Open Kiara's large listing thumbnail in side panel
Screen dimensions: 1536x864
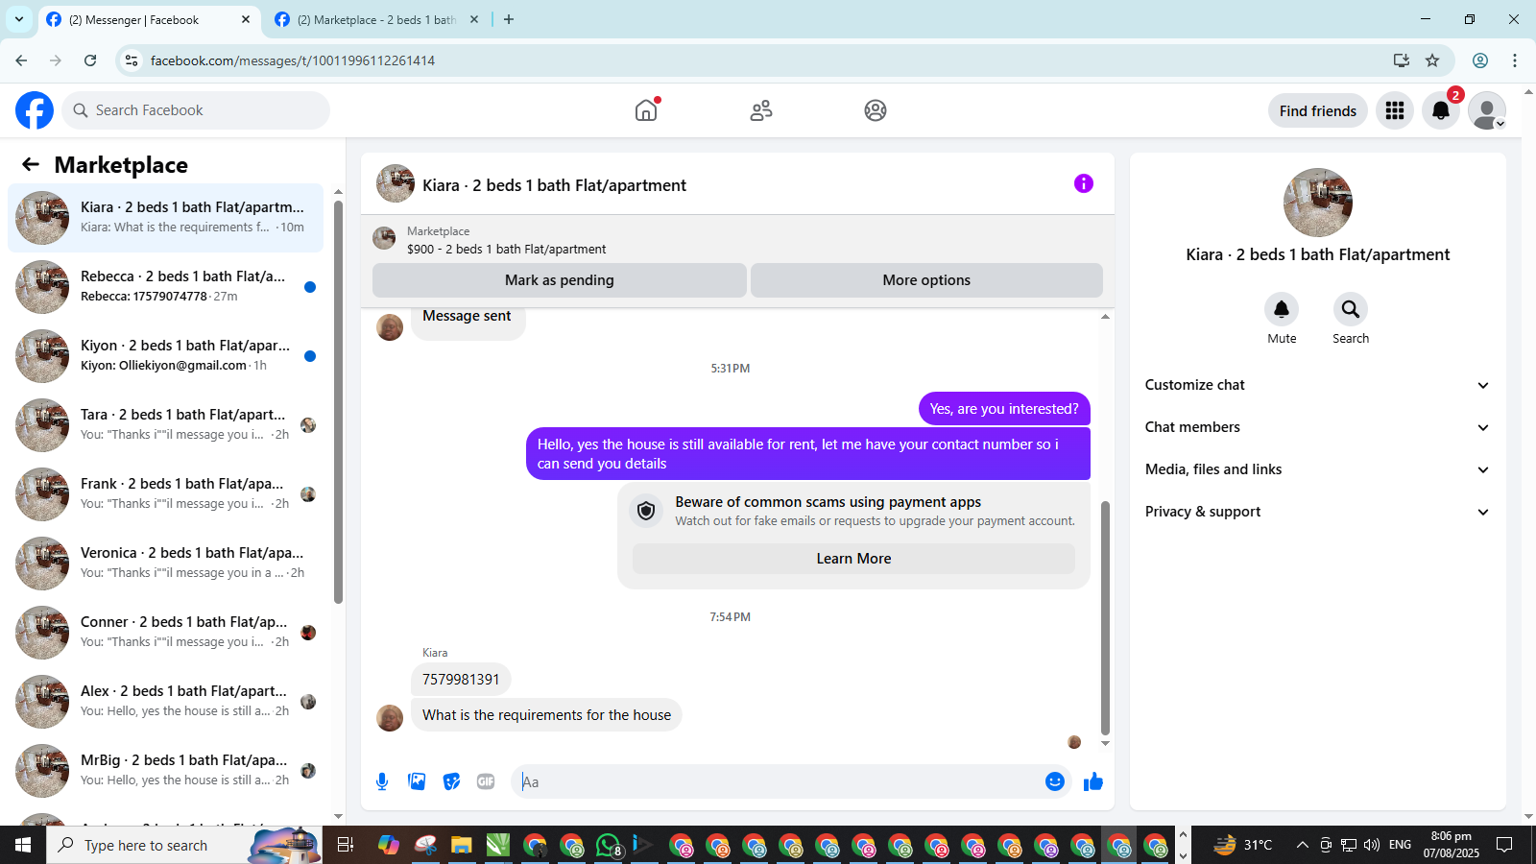(x=1317, y=203)
